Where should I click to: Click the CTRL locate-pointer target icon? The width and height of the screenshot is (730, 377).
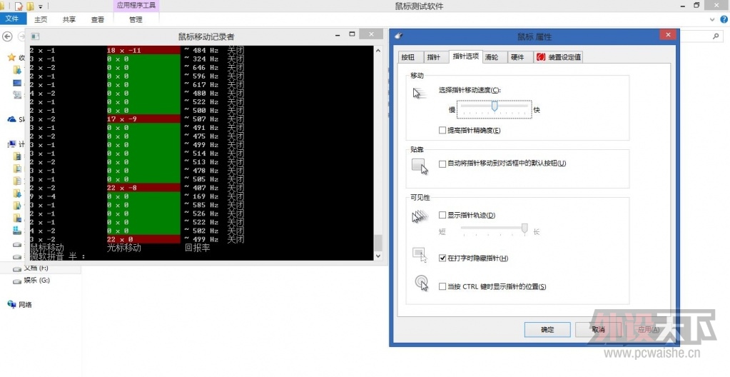point(422,283)
